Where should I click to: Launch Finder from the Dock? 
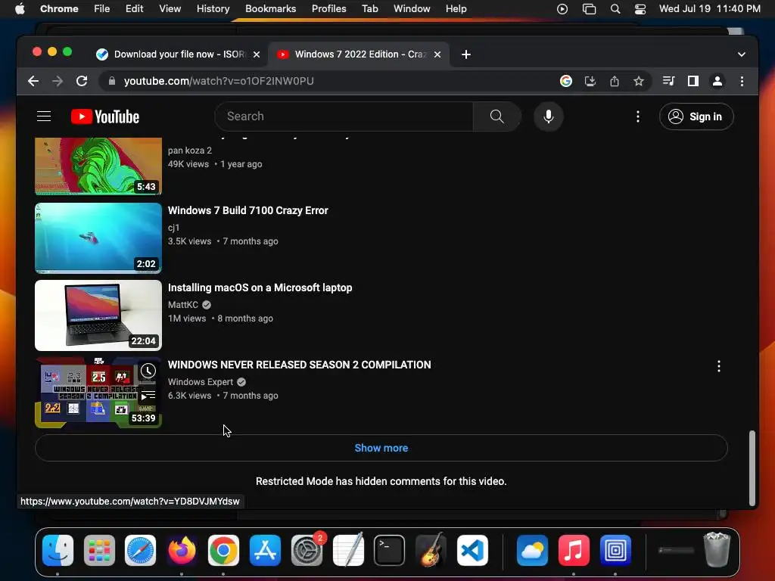58,551
